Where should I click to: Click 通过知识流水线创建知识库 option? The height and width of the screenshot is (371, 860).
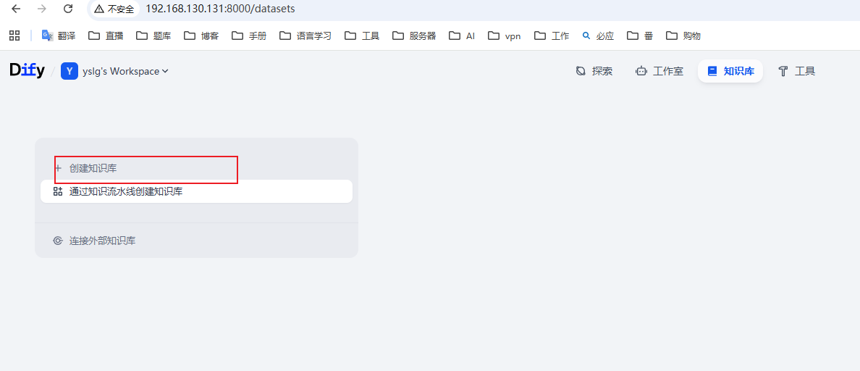(125, 192)
